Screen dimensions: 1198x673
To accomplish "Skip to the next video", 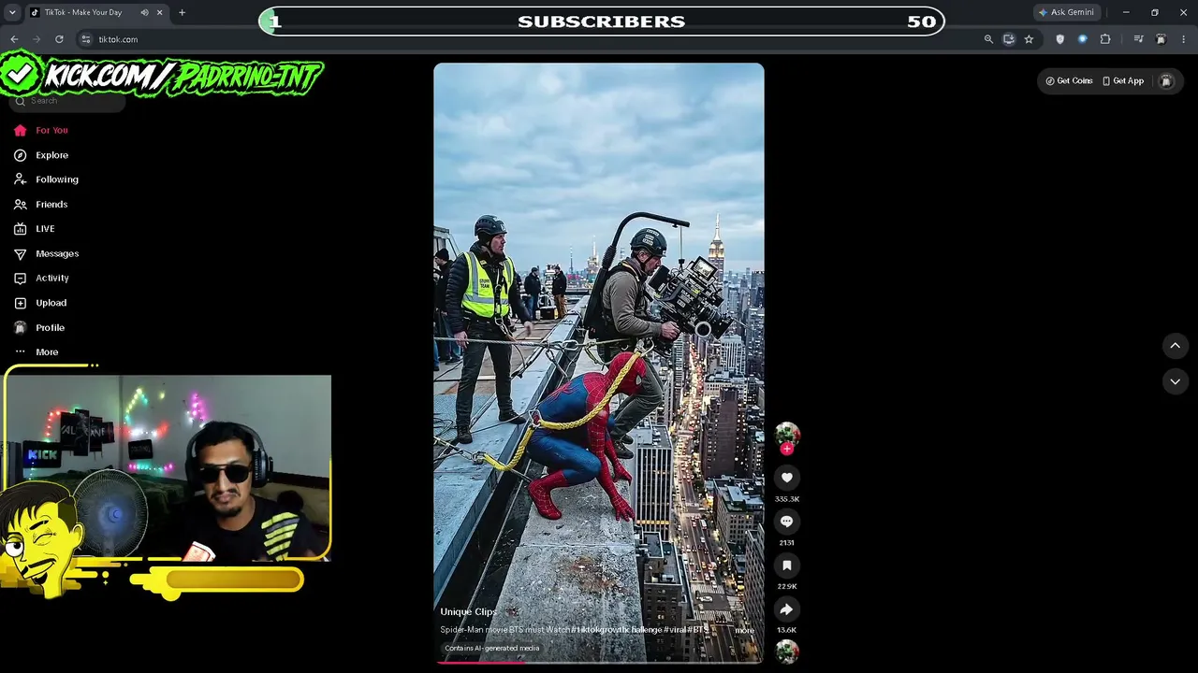I will [1176, 381].
